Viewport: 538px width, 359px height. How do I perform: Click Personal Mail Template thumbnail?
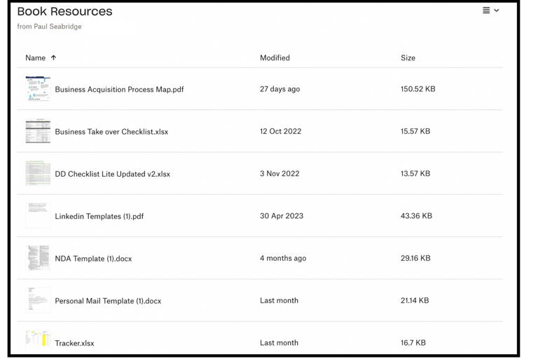(x=38, y=300)
